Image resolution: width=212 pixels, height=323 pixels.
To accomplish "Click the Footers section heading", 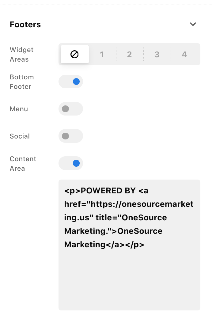I will click(25, 25).
